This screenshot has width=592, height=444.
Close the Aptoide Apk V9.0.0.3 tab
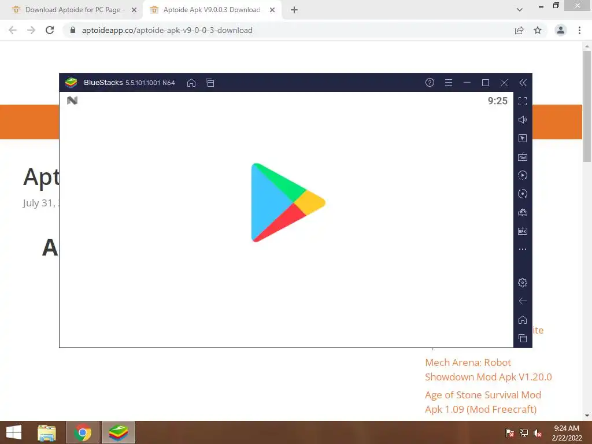(272, 10)
